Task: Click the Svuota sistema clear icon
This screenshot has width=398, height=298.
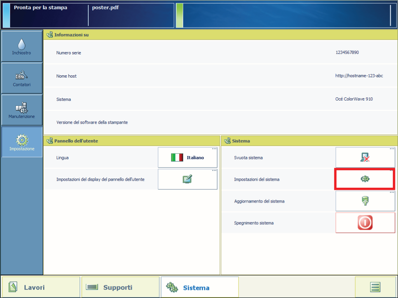Action: (365, 158)
